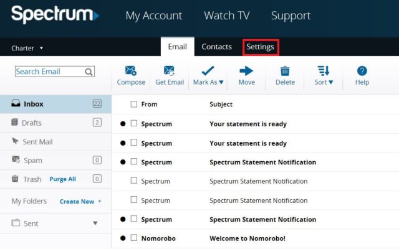This screenshot has height=249, width=399.
Task: Check the last unread Spectrum Statement Notification email
Action: tap(134, 218)
